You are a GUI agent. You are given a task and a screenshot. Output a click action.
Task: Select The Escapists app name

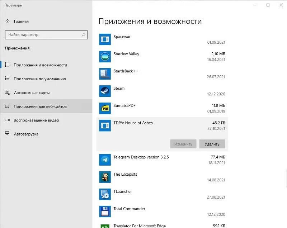point(125,174)
